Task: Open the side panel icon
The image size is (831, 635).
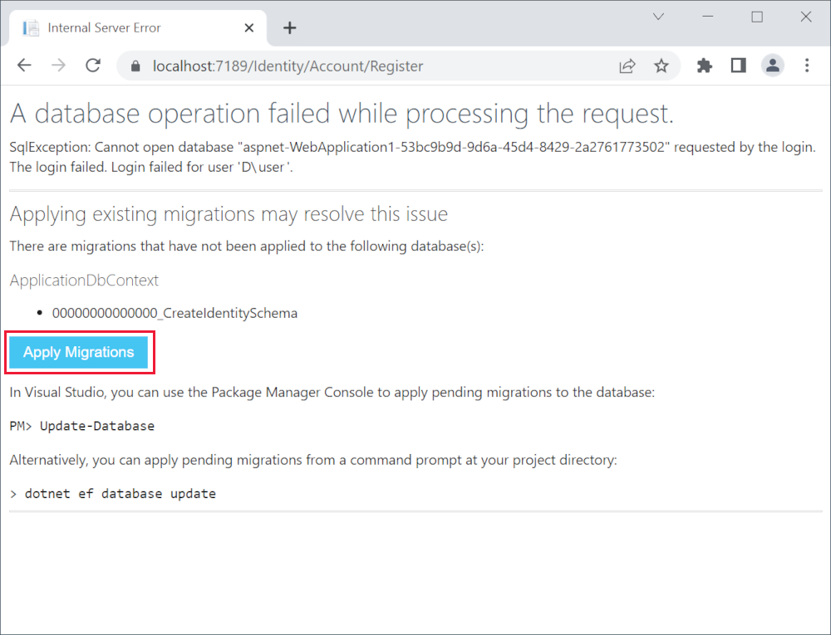Action: pos(738,65)
